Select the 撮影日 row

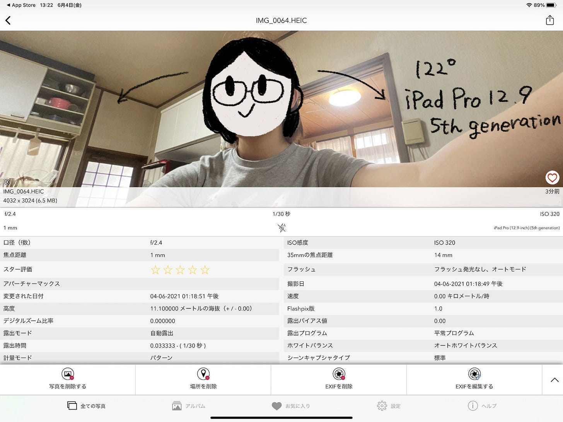pyautogui.click(x=423, y=284)
